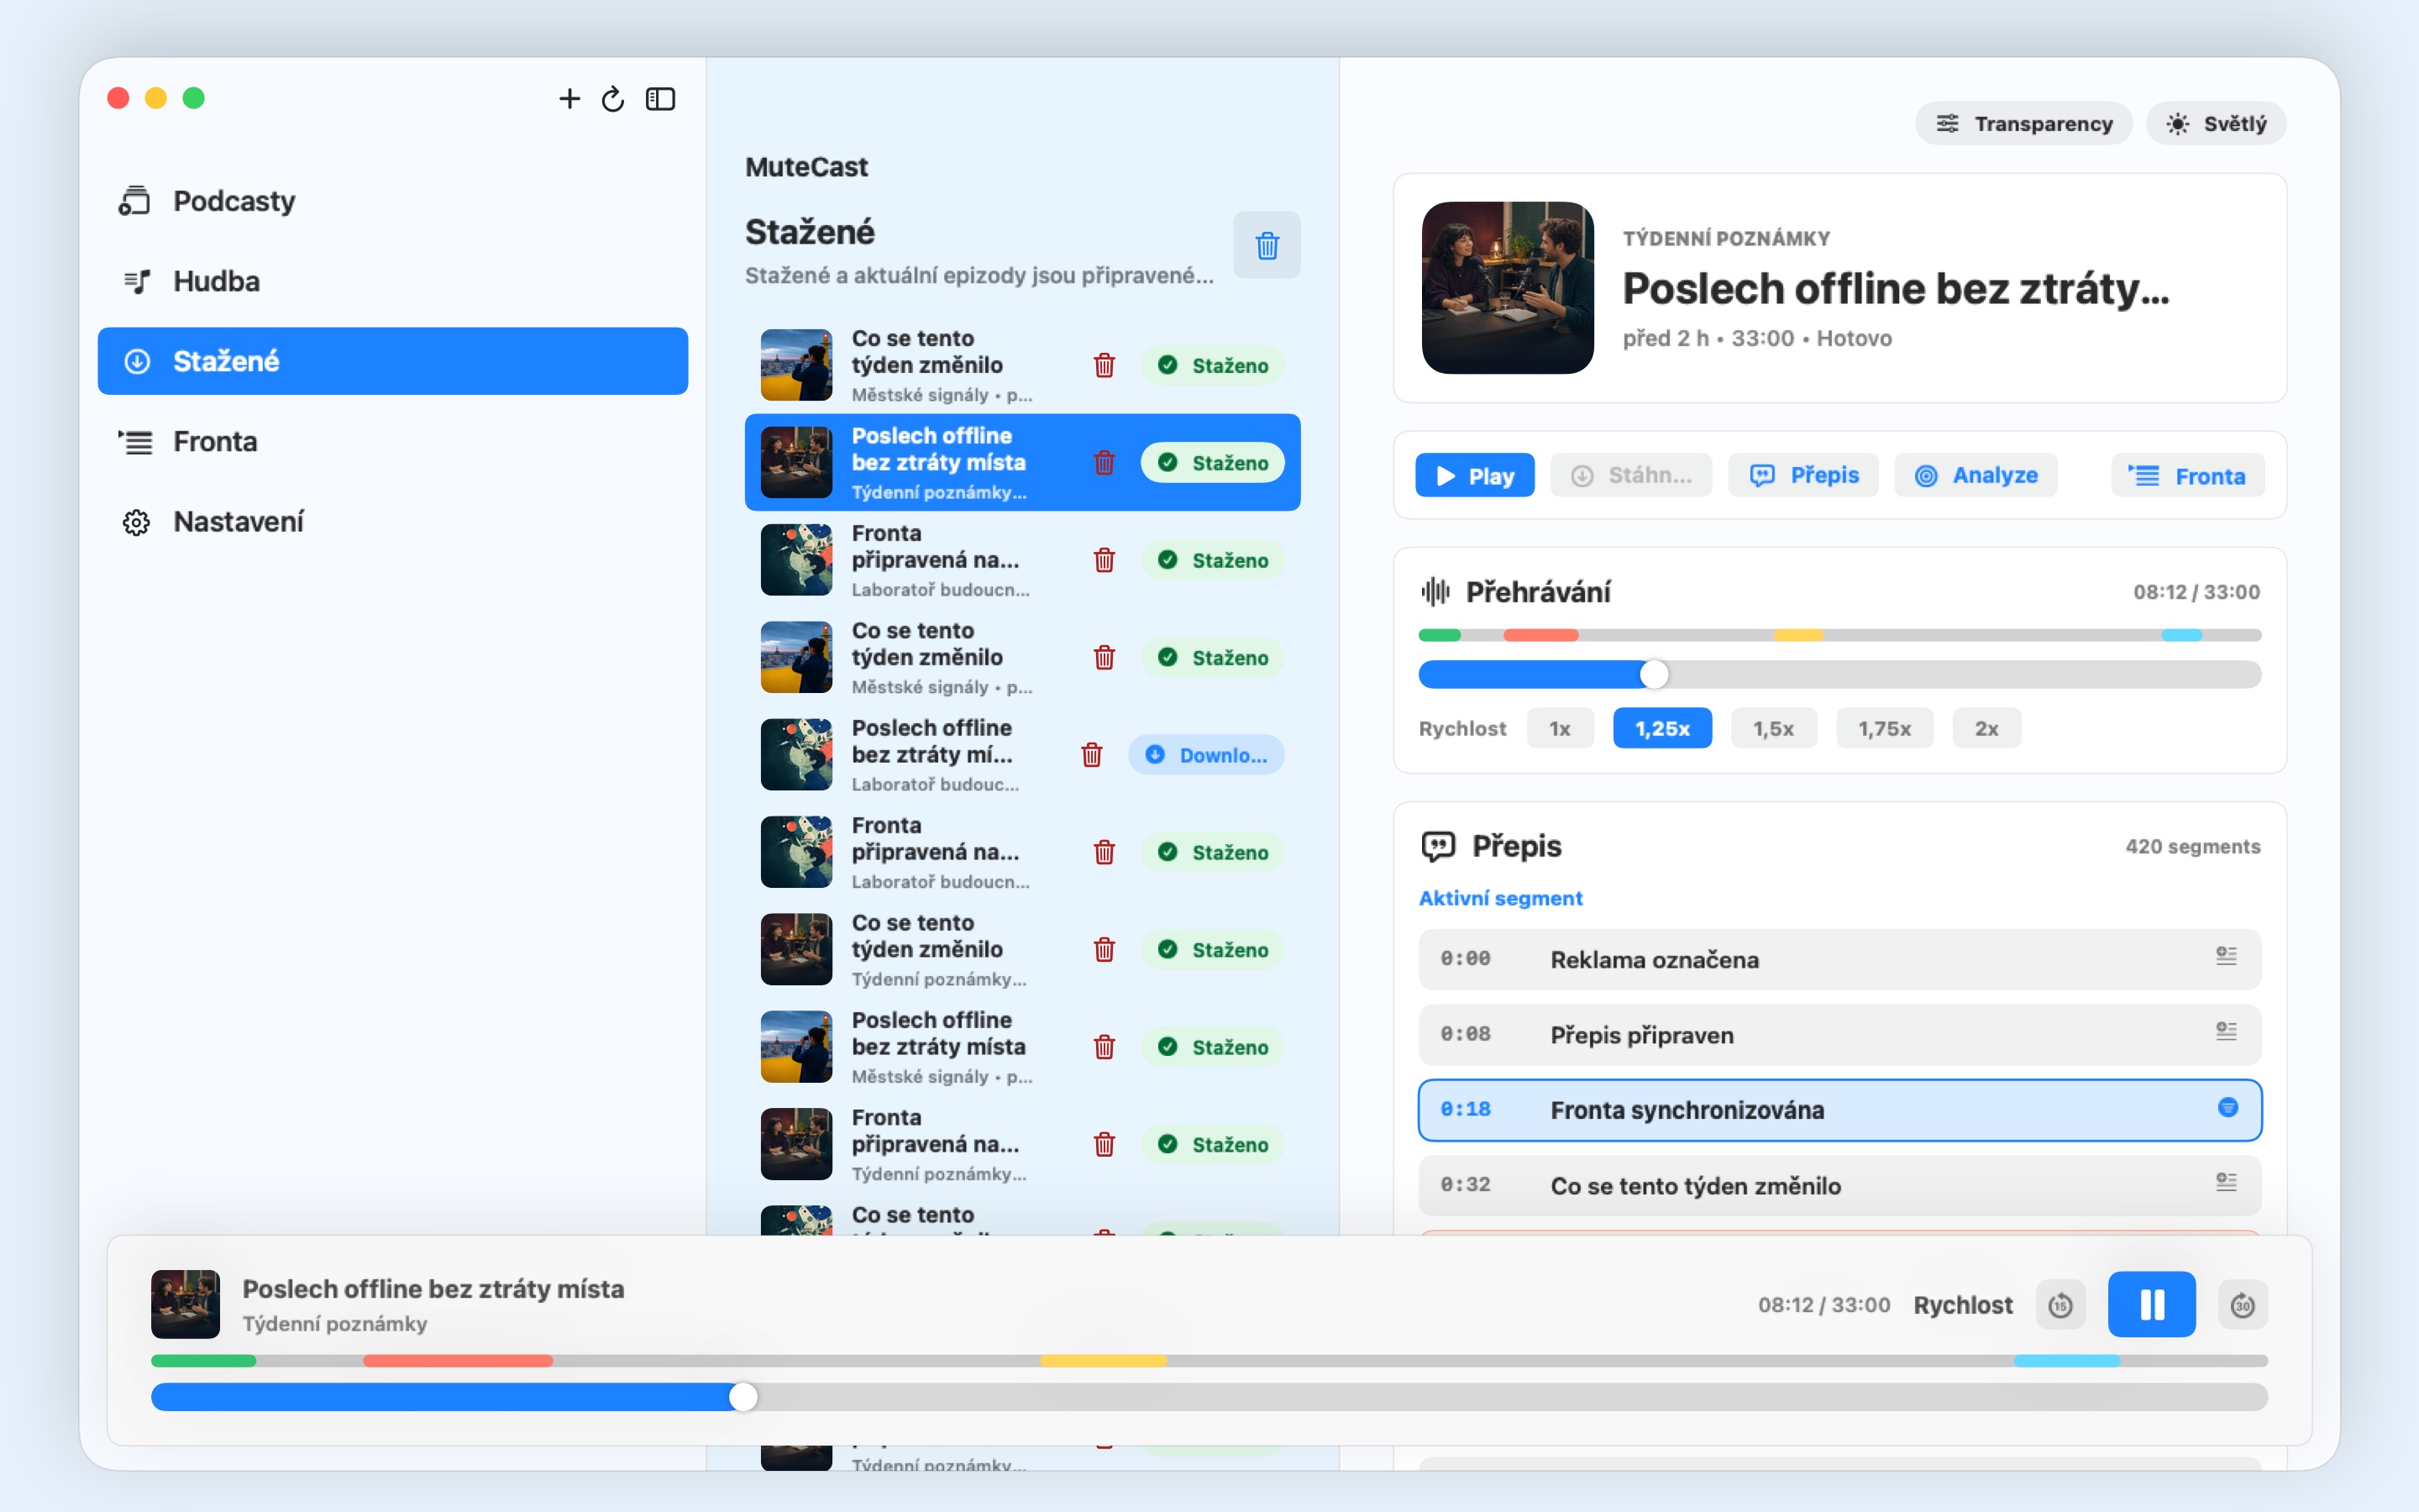The height and width of the screenshot is (1512, 2419).
Task: Open Podcasty in the sidebar
Action: 393,201
